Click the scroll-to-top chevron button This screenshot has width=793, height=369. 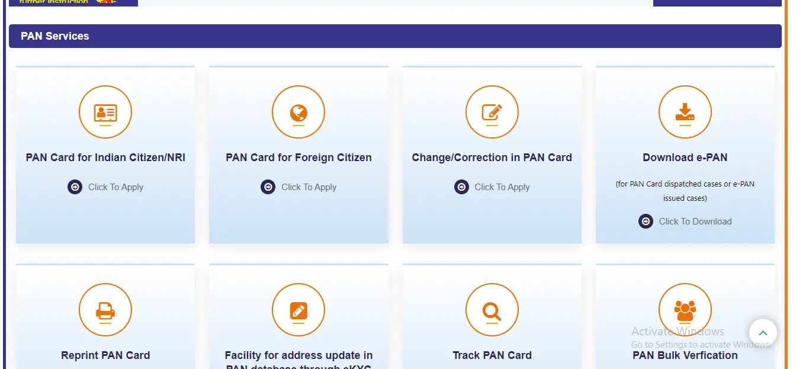coord(763,332)
